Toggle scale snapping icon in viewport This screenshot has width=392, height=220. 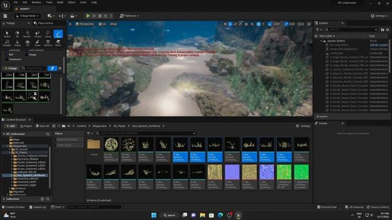click(286, 24)
